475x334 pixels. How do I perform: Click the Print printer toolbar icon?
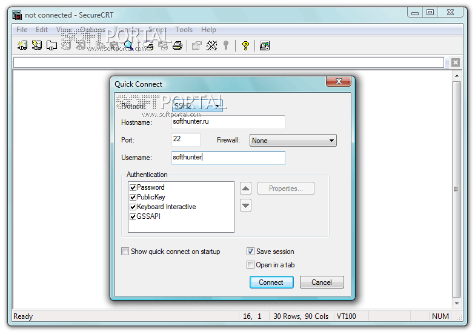178,45
